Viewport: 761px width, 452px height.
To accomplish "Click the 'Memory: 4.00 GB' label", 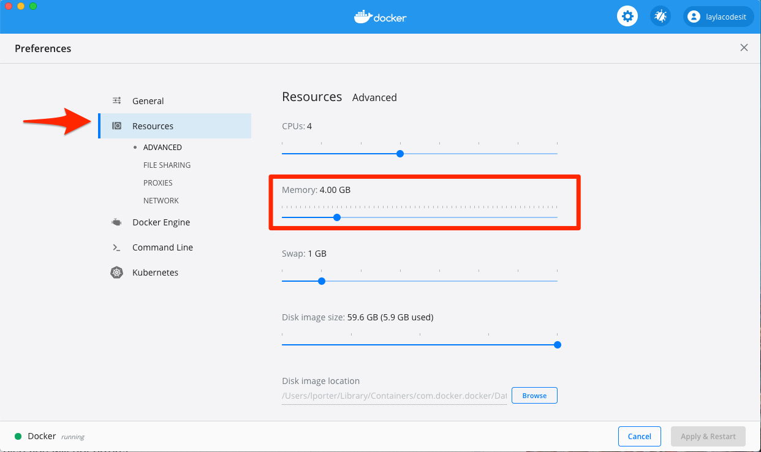I will point(316,190).
